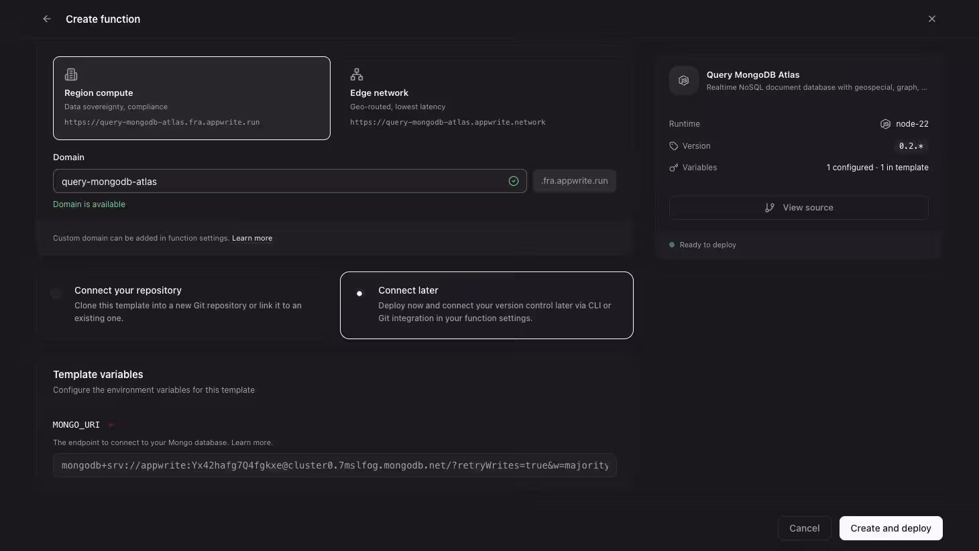The width and height of the screenshot is (979, 551).
Task: Click the .fra.appwrite.run domain suffix
Action: [575, 181]
